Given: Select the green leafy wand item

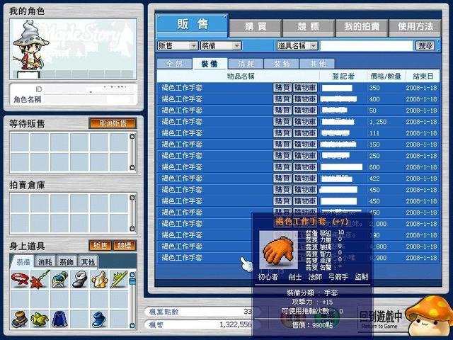Looking at the screenshot, I should [119, 280].
